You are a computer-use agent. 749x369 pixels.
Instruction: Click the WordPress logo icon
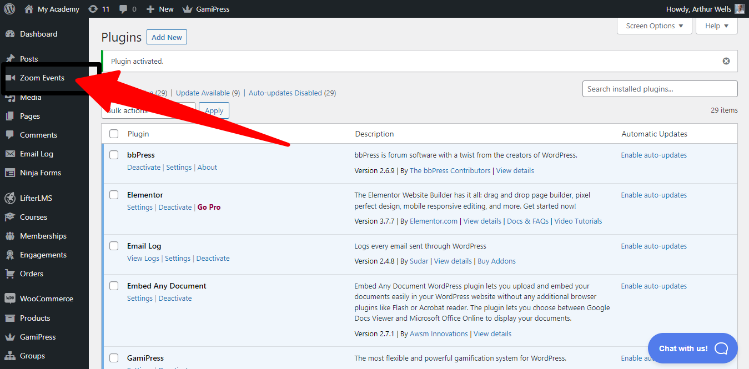coord(9,9)
